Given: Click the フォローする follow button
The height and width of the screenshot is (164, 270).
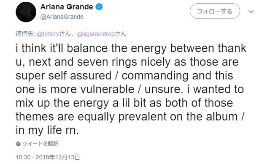Looking at the screenshot, I should pyautogui.click(x=215, y=11).
